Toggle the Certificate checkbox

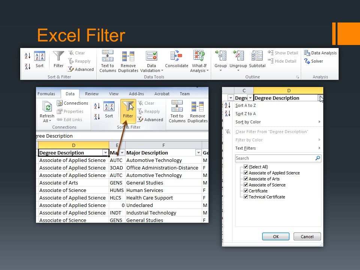tap(246, 190)
